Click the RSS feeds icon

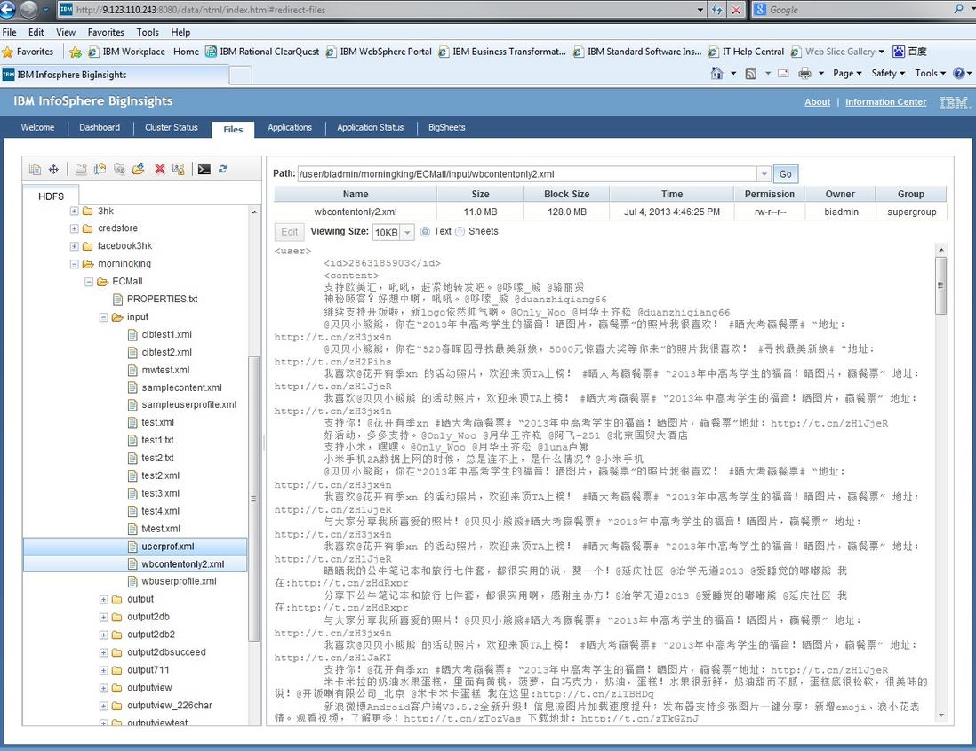point(751,74)
